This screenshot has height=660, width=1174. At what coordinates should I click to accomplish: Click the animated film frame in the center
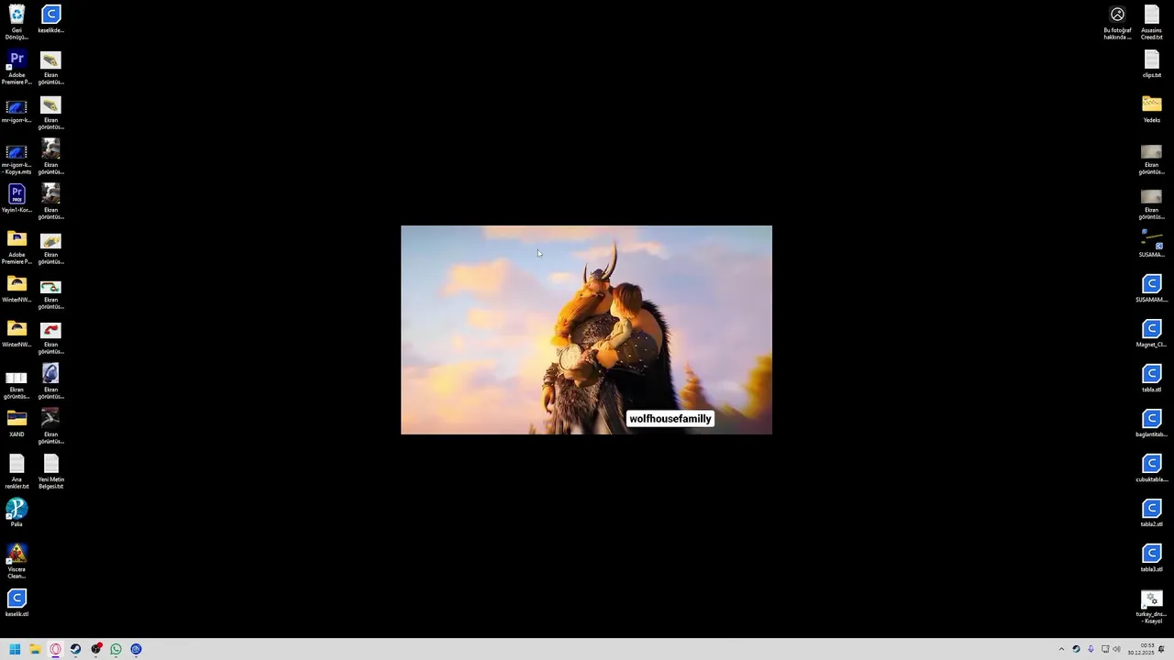586,330
